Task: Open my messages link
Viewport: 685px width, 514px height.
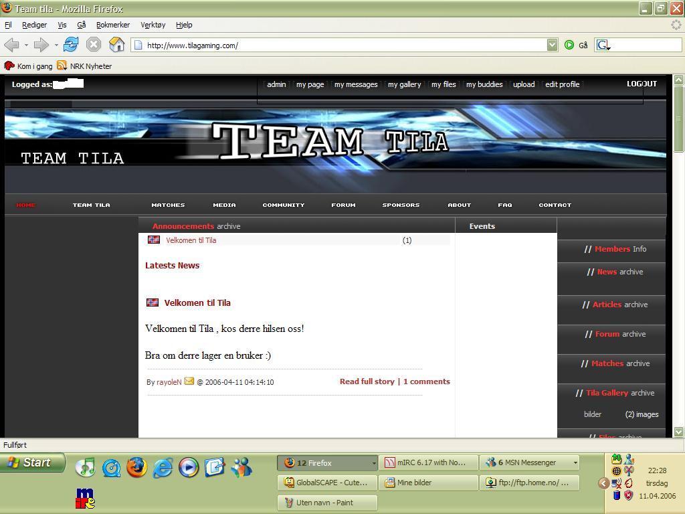Action: (x=356, y=84)
